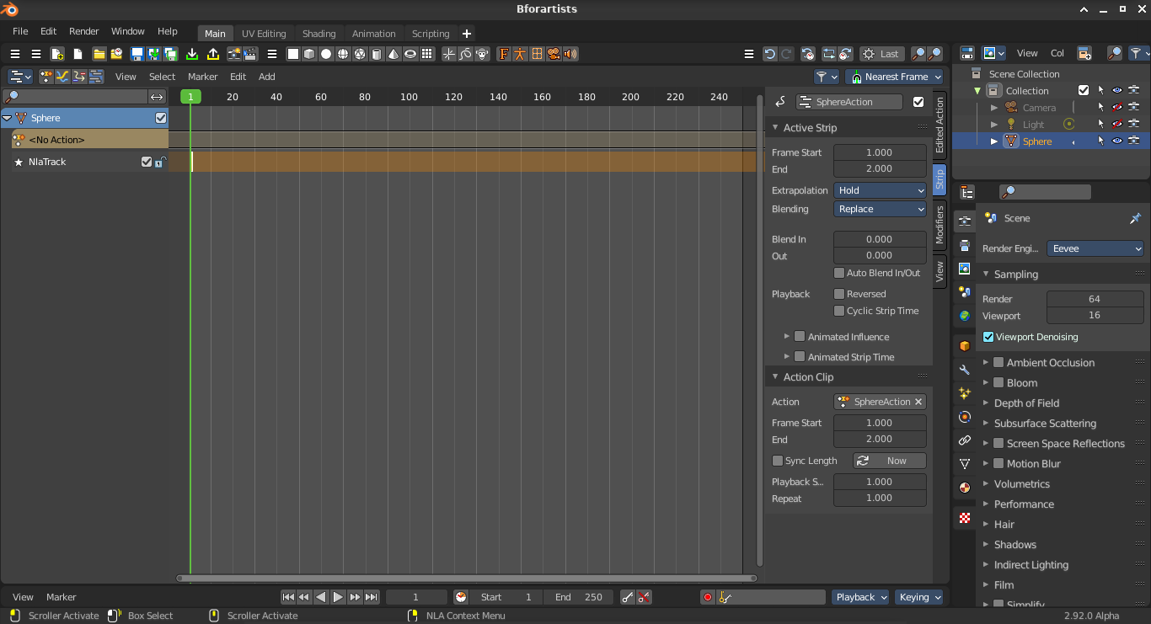This screenshot has width=1151, height=624.
Task: Click the Save file floppy icon
Action: point(137,54)
